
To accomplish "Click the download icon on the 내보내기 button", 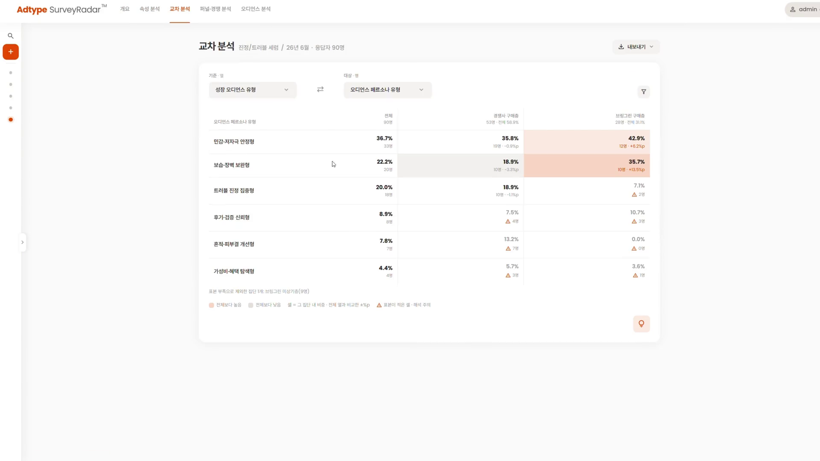I will (x=621, y=47).
